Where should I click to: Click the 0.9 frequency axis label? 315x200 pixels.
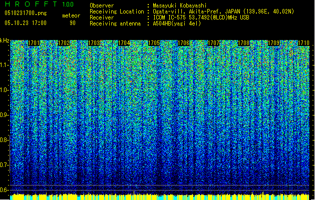[5, 115]
